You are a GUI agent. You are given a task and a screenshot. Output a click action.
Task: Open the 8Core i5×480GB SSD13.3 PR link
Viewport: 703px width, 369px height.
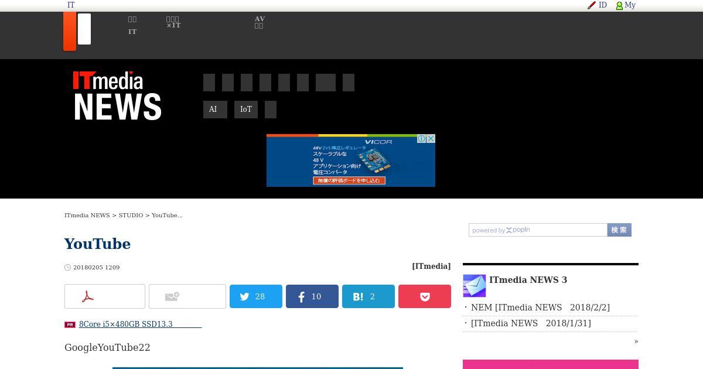coord(140,324)
